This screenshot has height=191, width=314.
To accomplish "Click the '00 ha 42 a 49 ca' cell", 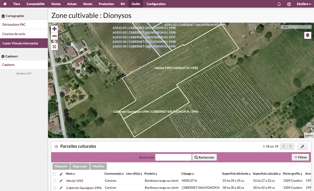I will (264, 188).
